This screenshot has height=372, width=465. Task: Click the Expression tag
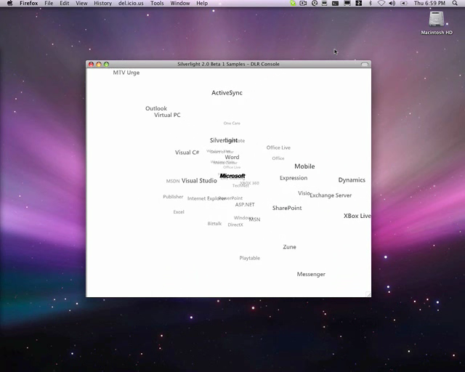(294, 178)
